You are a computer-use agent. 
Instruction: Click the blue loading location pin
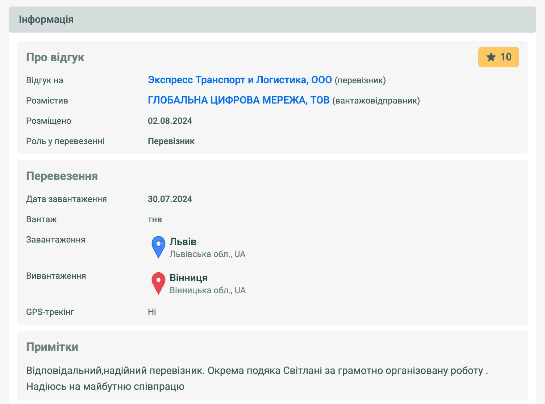158,246
